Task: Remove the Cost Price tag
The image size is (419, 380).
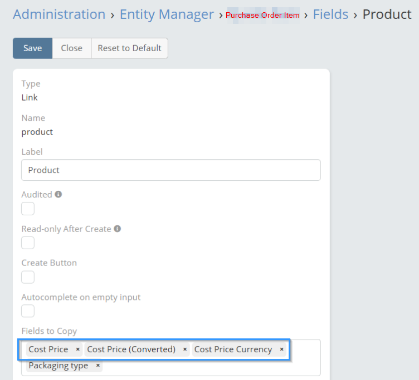Action: pos(77,349)
